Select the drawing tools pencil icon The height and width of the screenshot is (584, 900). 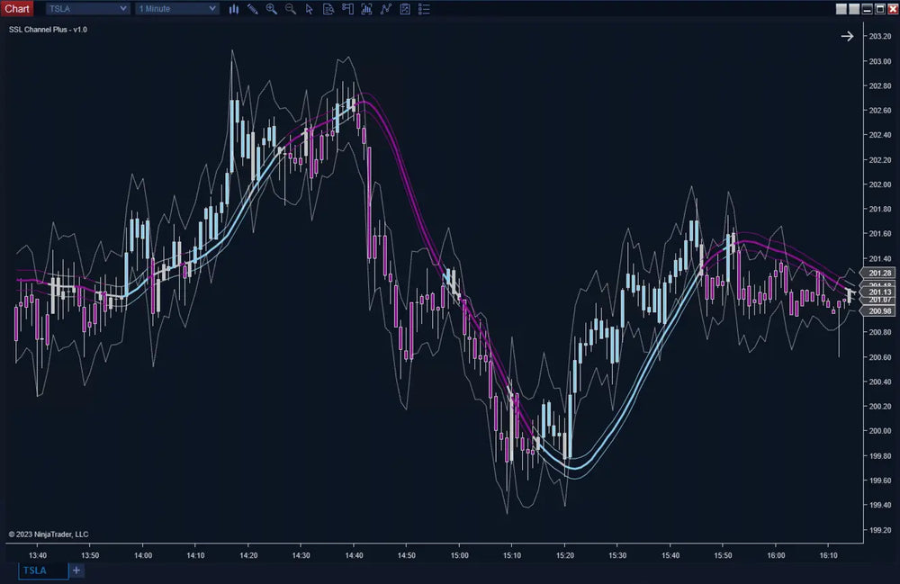(x=252, y=9)
